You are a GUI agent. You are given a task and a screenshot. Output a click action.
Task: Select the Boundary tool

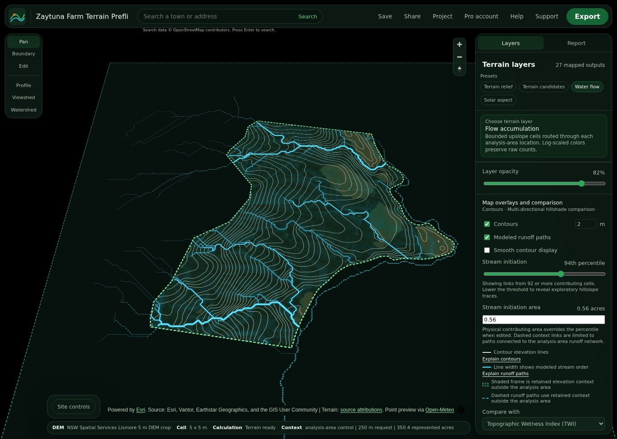[24, 54]
